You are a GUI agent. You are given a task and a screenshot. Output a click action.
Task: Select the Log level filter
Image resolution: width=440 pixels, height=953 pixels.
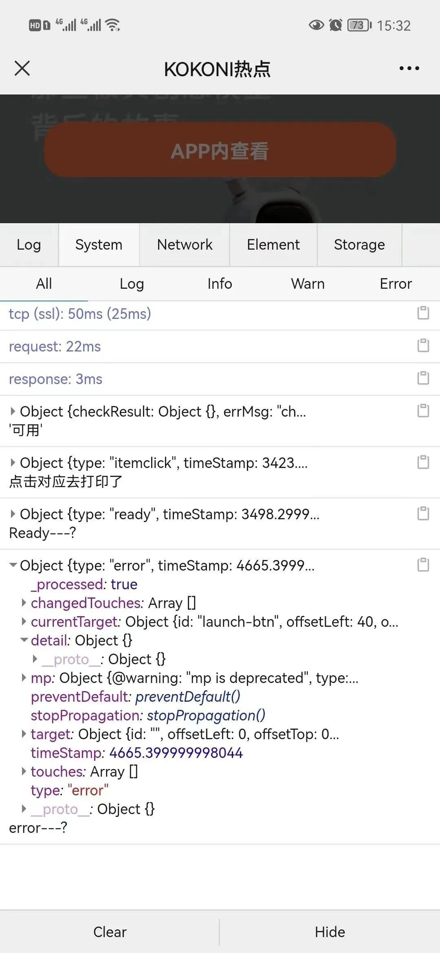[132, 284]
